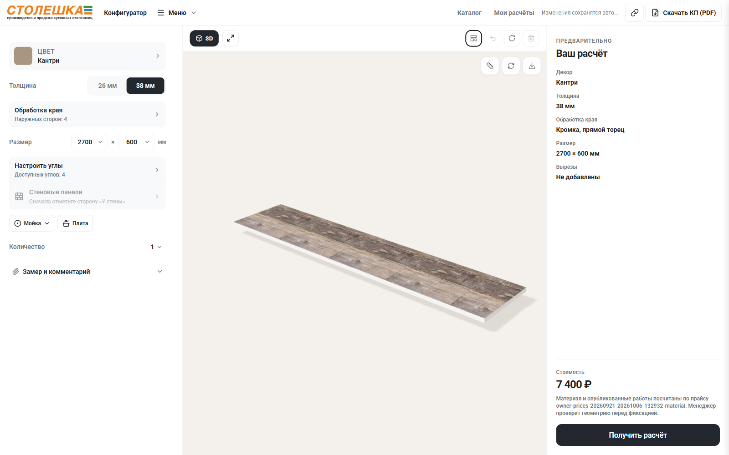This screenshot has height=455, width=729.
Task: Open Стеновые панели row
Action: (87, 197)
